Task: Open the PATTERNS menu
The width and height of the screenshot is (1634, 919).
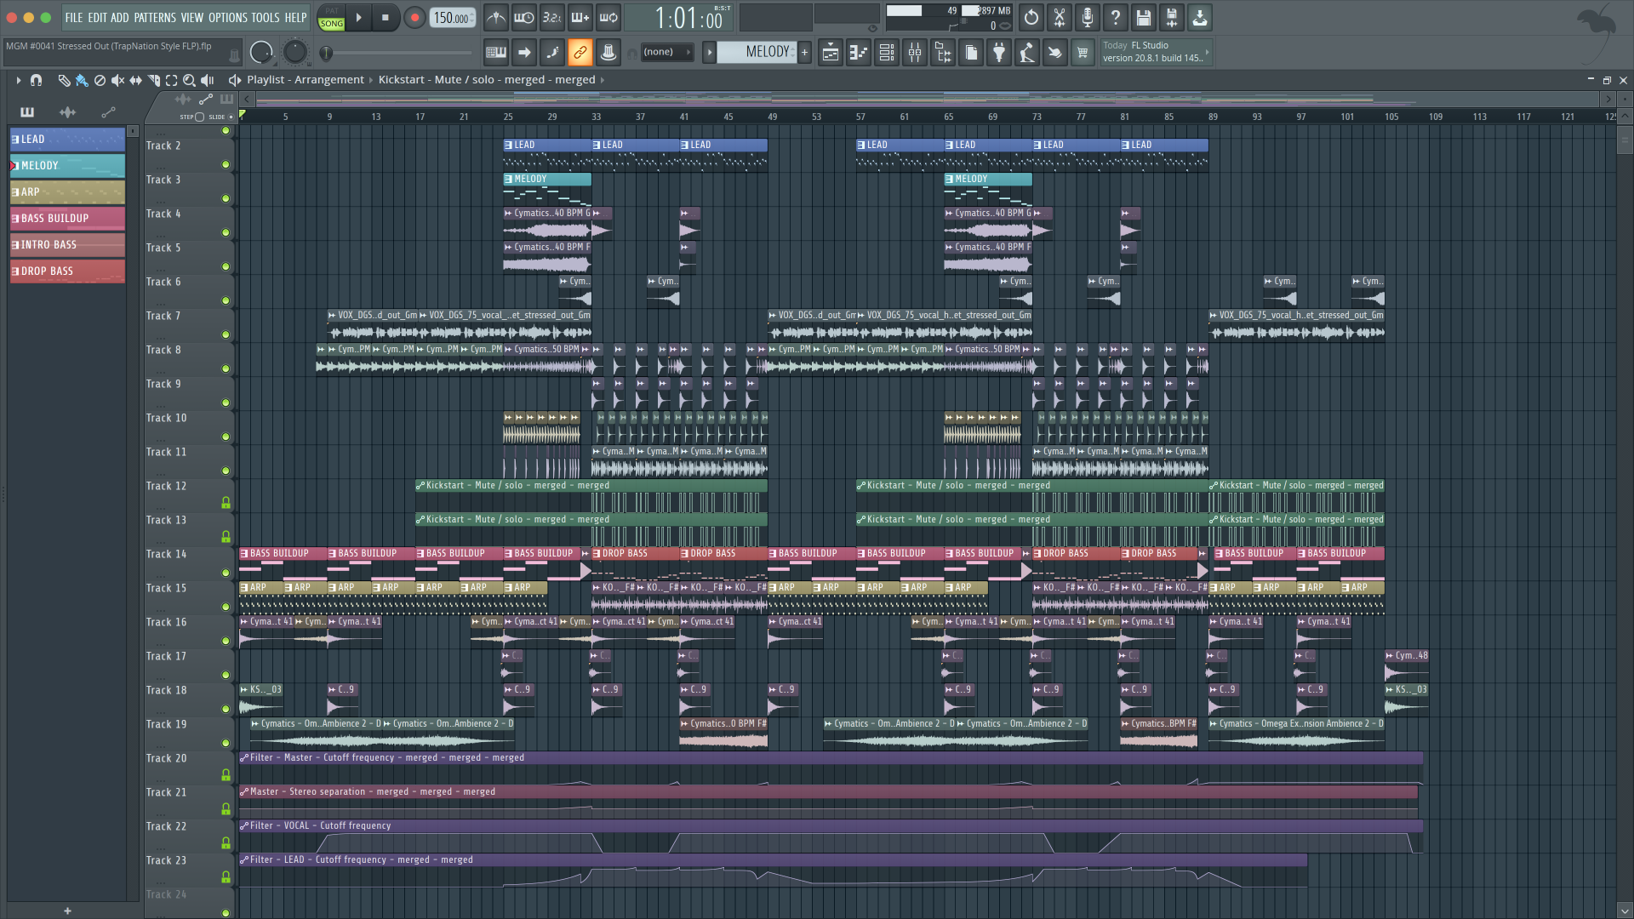Action: (x=155, y=17)
